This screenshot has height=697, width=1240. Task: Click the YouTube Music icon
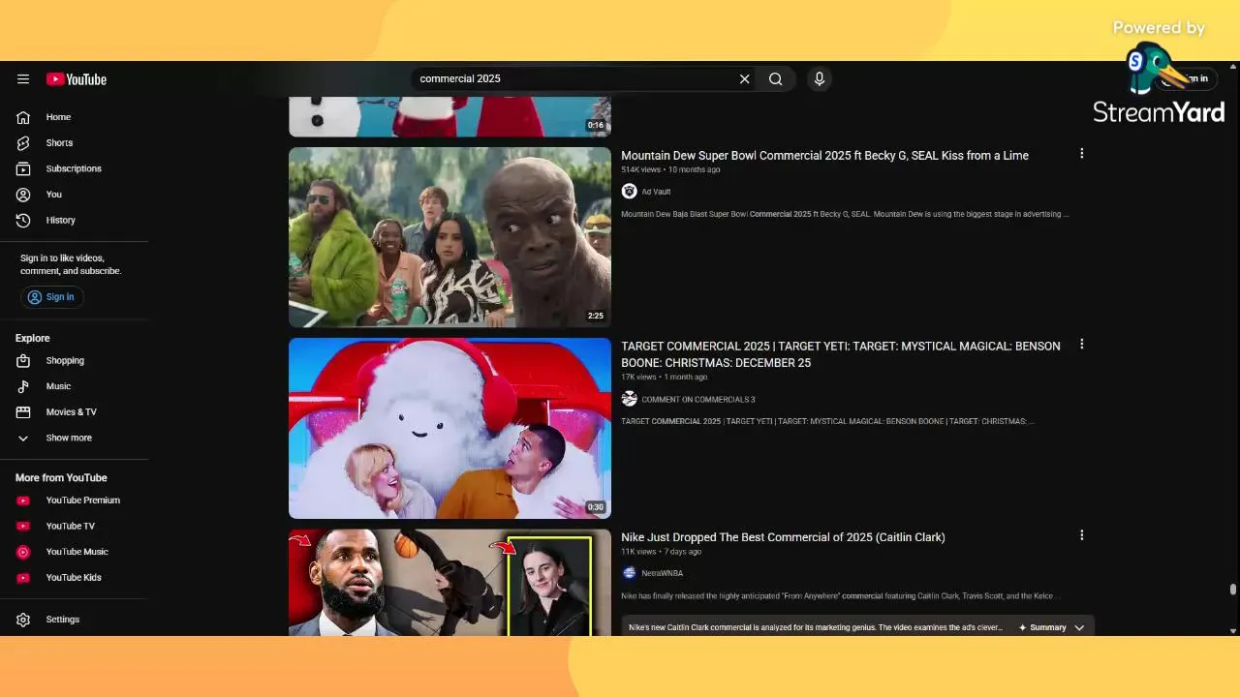tap(23, 552)
